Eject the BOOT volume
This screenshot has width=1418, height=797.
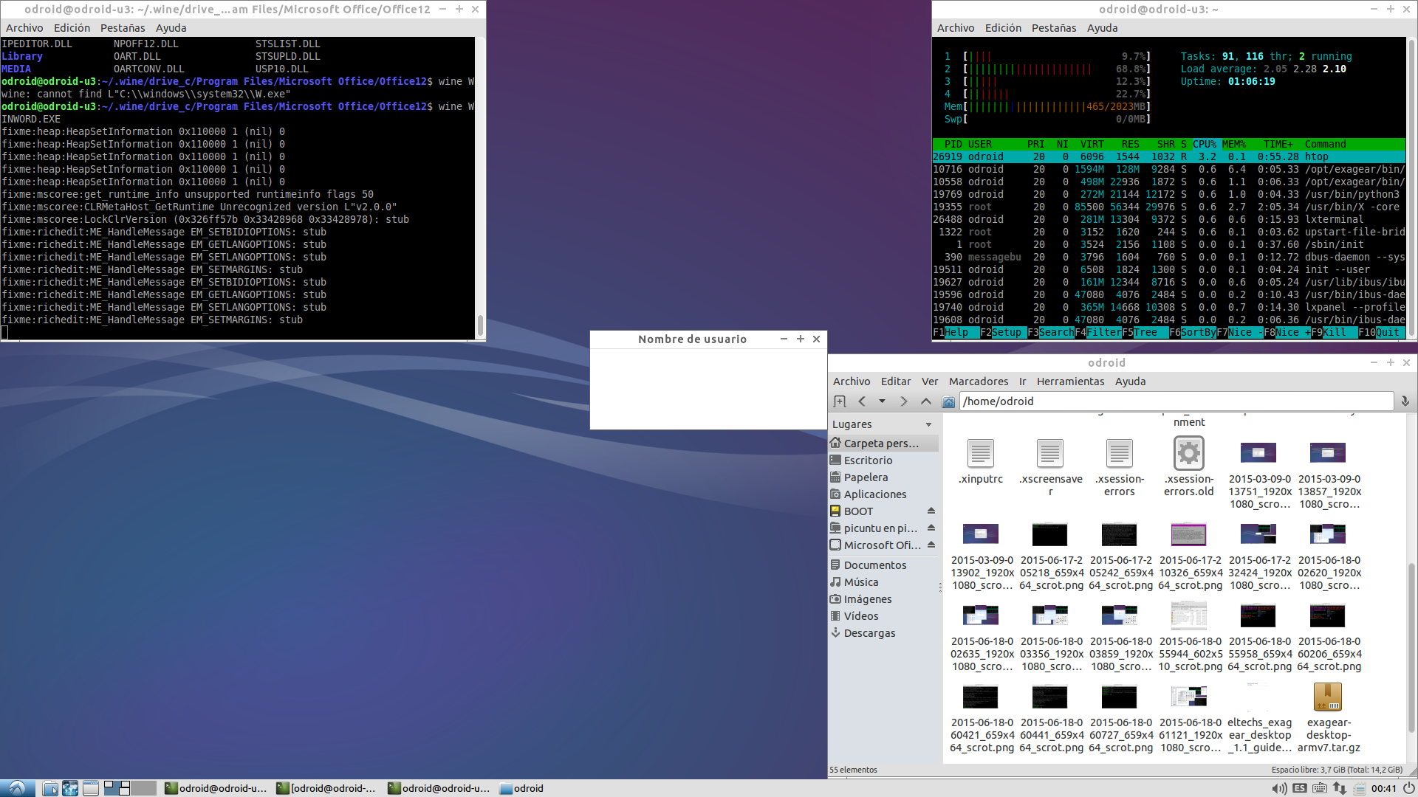[931, 511]
